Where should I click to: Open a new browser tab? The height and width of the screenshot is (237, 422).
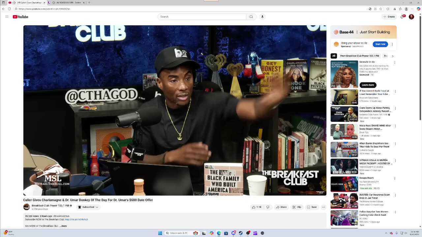tap(89, 3)
